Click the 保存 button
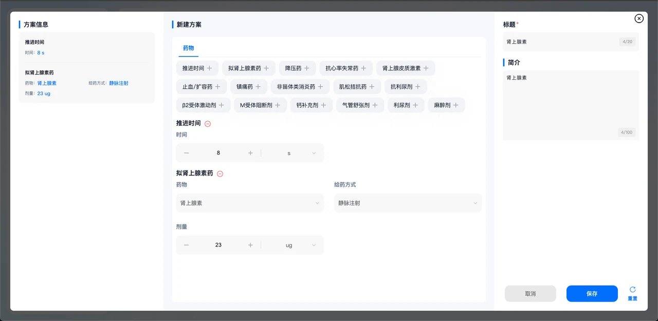 [x=592, y=294]
